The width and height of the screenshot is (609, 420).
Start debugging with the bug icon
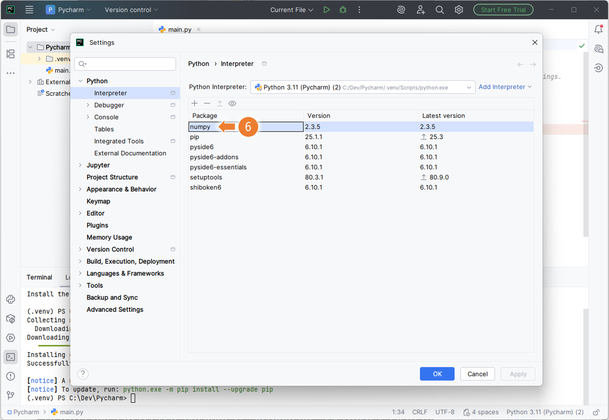(x=343, y=10)
